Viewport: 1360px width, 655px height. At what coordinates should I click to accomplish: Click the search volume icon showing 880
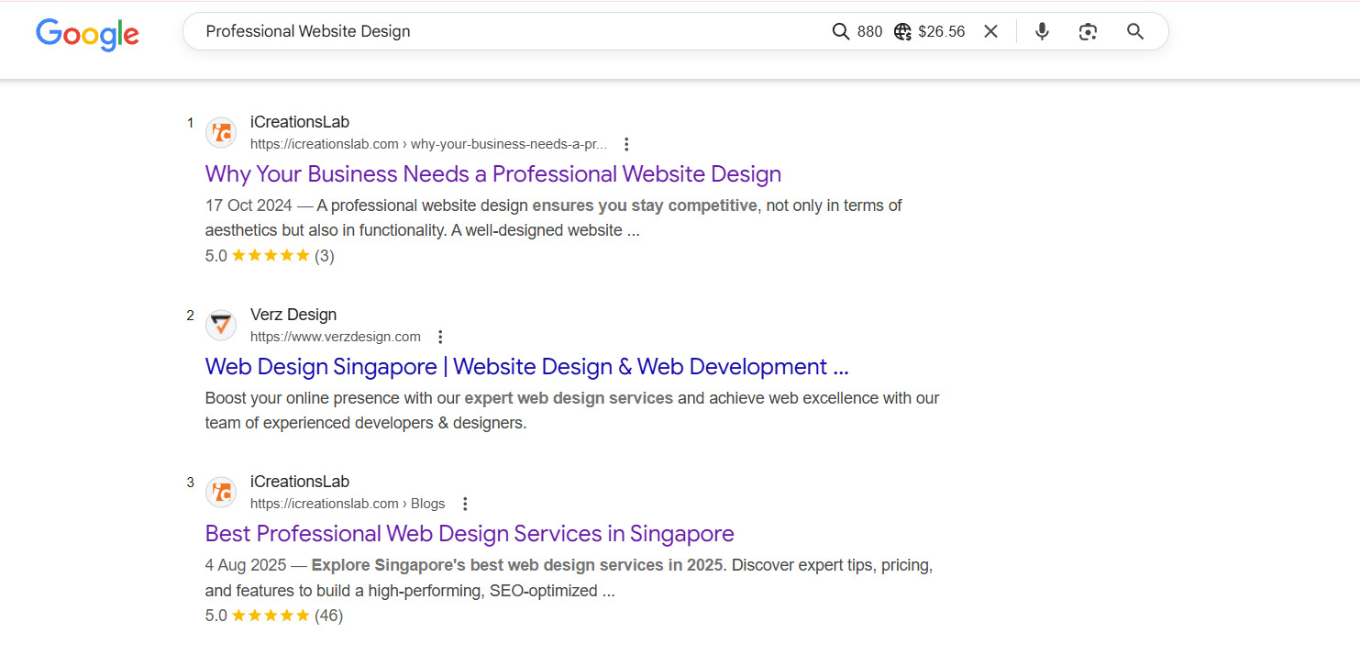pos(841,32)
